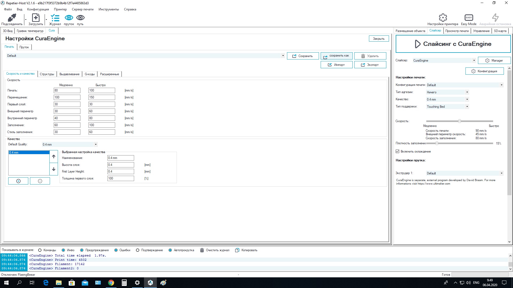Open the Конфигурация menu

coord(38,9)
